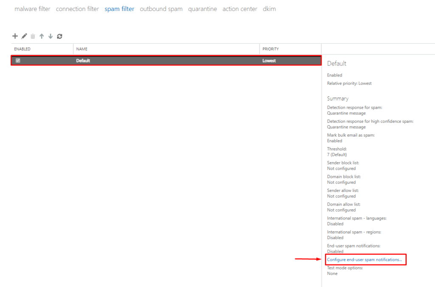
Task: Open the malware filter tab
Action: click(x=32, y=9)
